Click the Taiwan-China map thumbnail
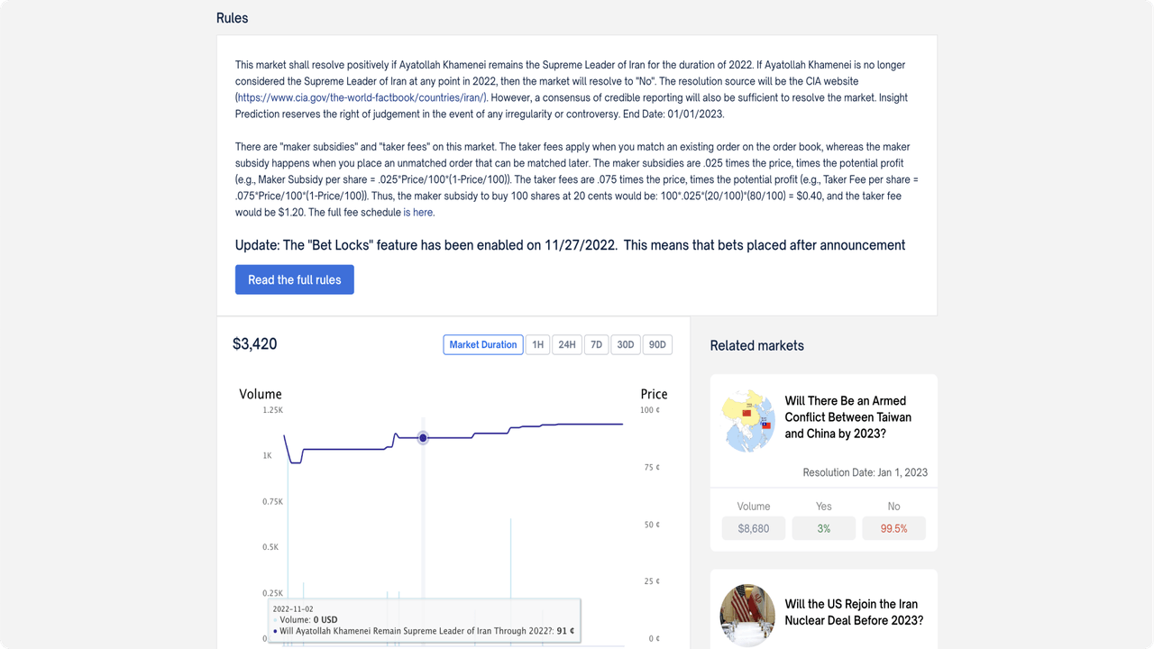 pos(747,419)
